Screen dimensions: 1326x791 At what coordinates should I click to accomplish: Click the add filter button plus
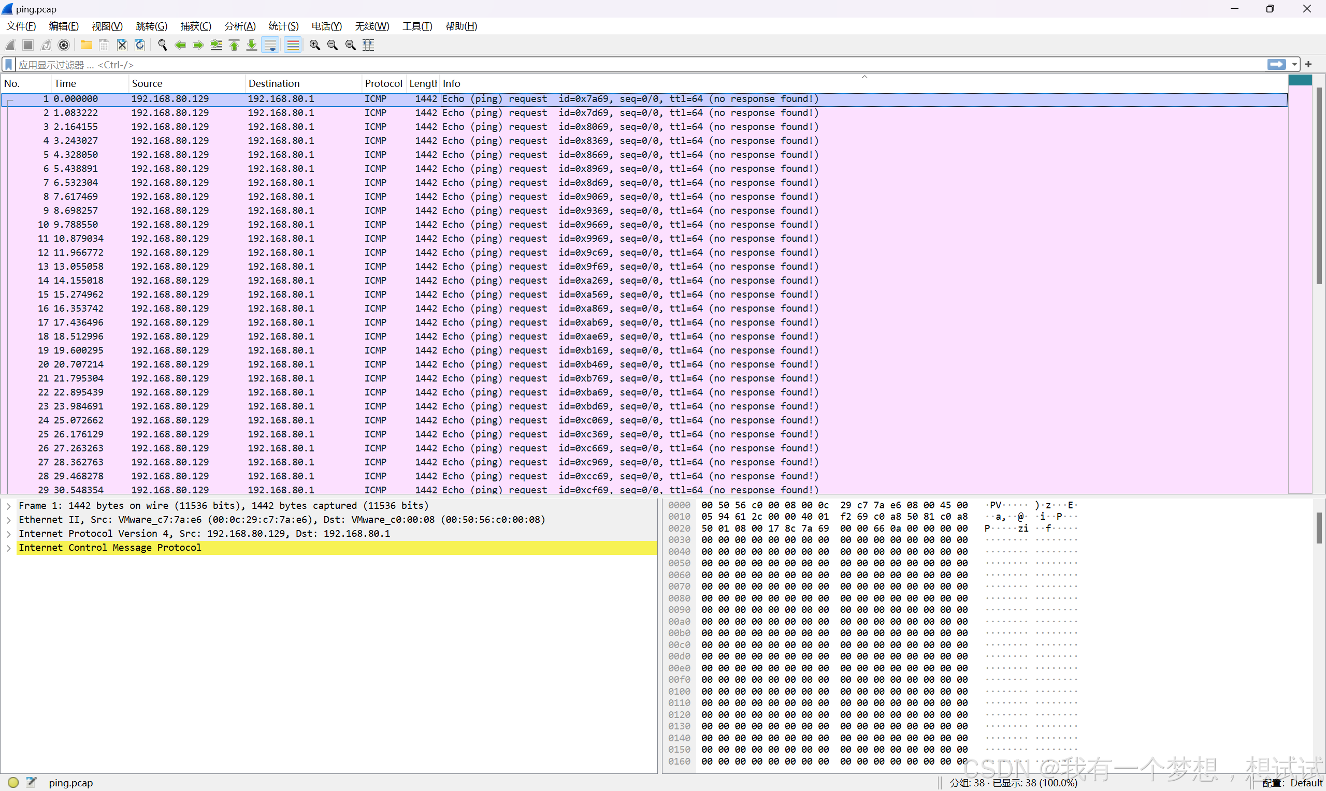click(x=1308, y=65)
